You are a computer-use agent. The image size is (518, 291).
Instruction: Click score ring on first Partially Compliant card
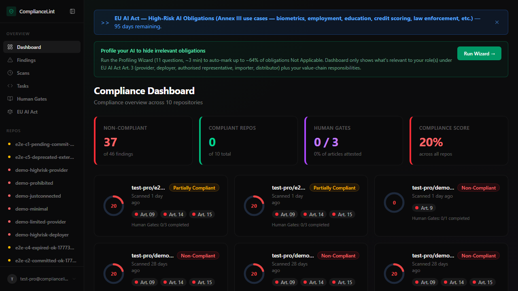114,206
